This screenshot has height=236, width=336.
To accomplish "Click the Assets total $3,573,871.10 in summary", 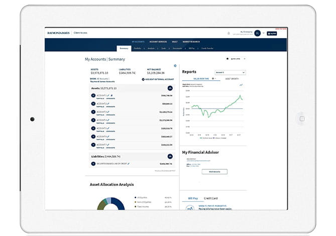I will 99,73.
